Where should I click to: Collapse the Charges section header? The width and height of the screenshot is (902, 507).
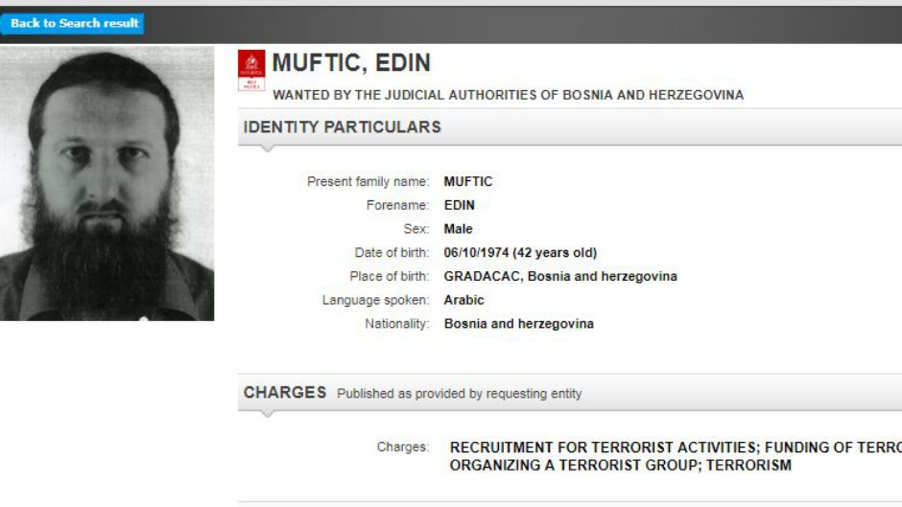point(285,393)
